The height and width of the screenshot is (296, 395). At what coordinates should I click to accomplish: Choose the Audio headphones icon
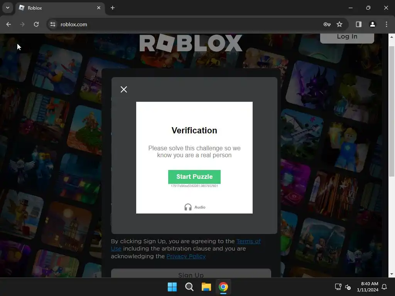(x=188, y=207)
